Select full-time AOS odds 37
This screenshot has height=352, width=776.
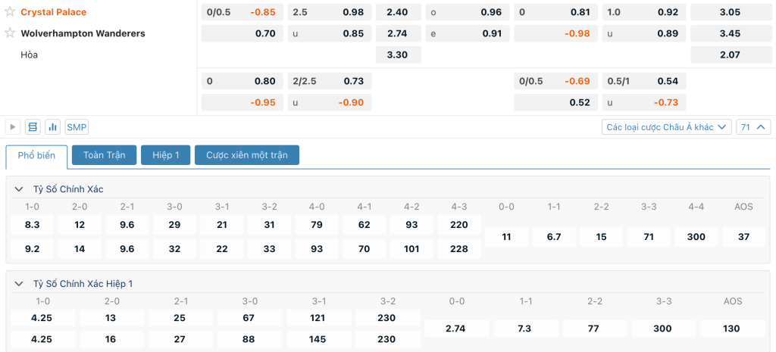(x=744, y=237)
